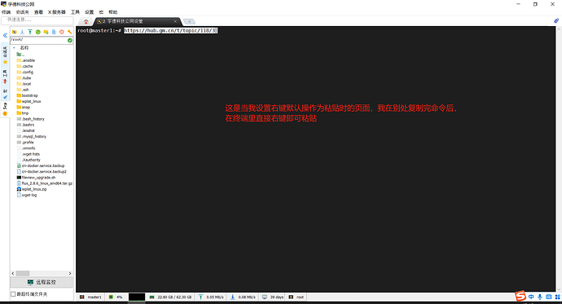This screenshot has width=562, height=304.
Task: Select the bootstrap folder
Action: click(27, 95)
